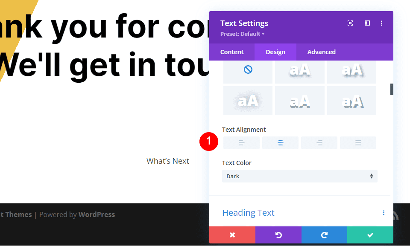Open the Preset: Default dropdown
410x246 pixels.
click(x=242, y=34)
